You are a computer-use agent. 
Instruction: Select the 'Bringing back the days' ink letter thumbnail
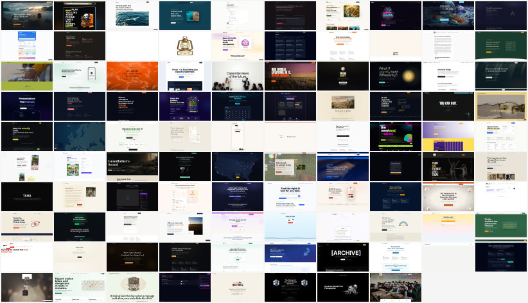point(132,287)
